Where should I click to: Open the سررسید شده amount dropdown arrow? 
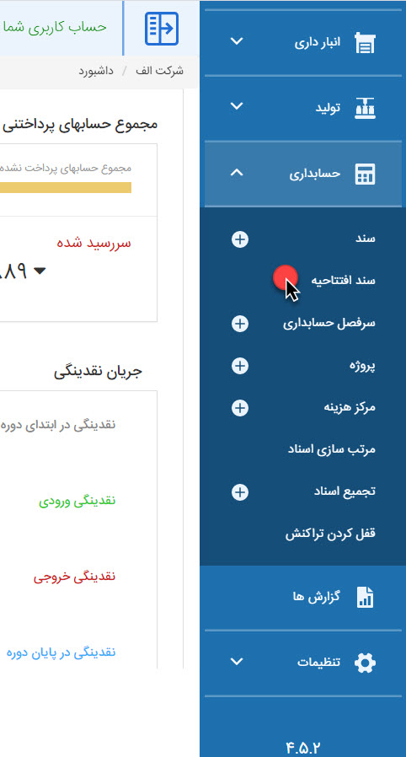(40, 271)
